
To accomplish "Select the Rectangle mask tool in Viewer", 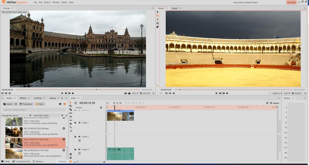I will [x=158, y=23].
